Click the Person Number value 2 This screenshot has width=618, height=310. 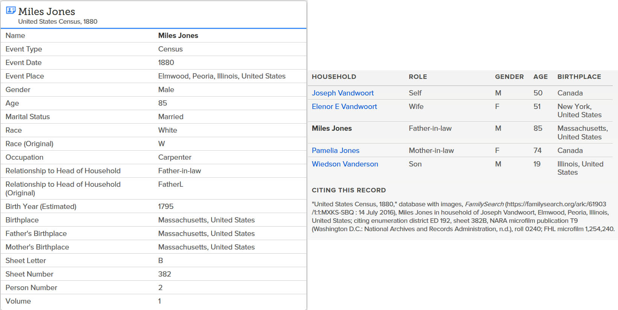tap(160, 287)
